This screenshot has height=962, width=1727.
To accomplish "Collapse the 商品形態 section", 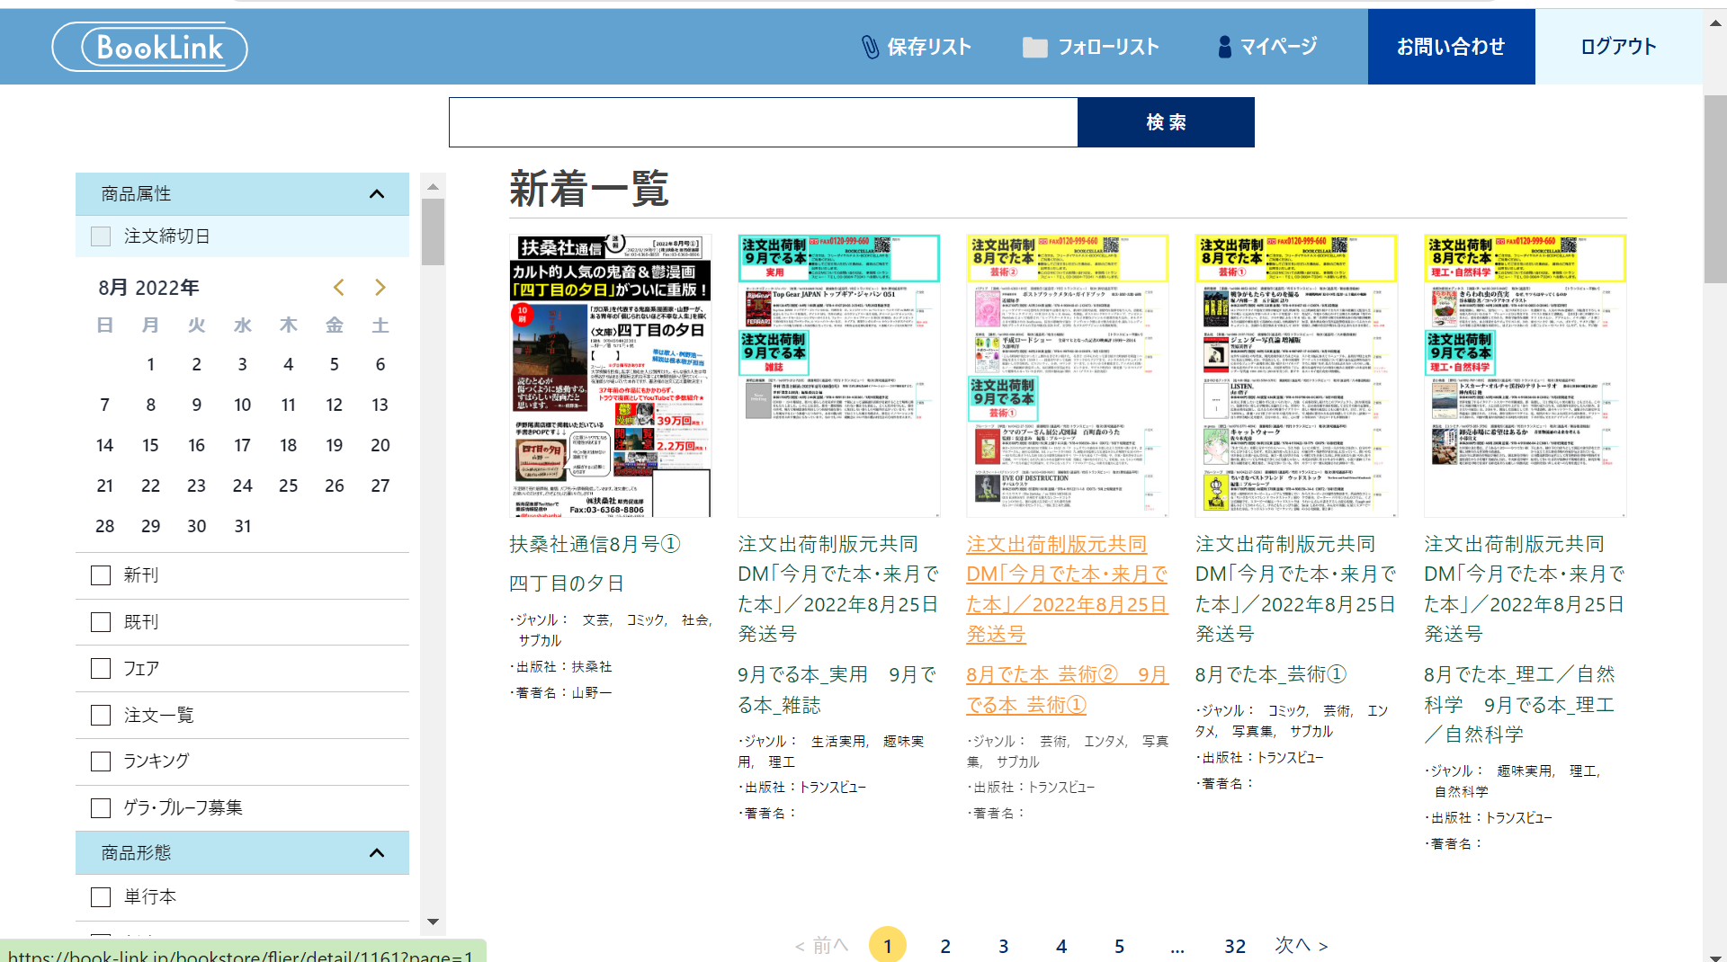I will [x=377, y=853].
